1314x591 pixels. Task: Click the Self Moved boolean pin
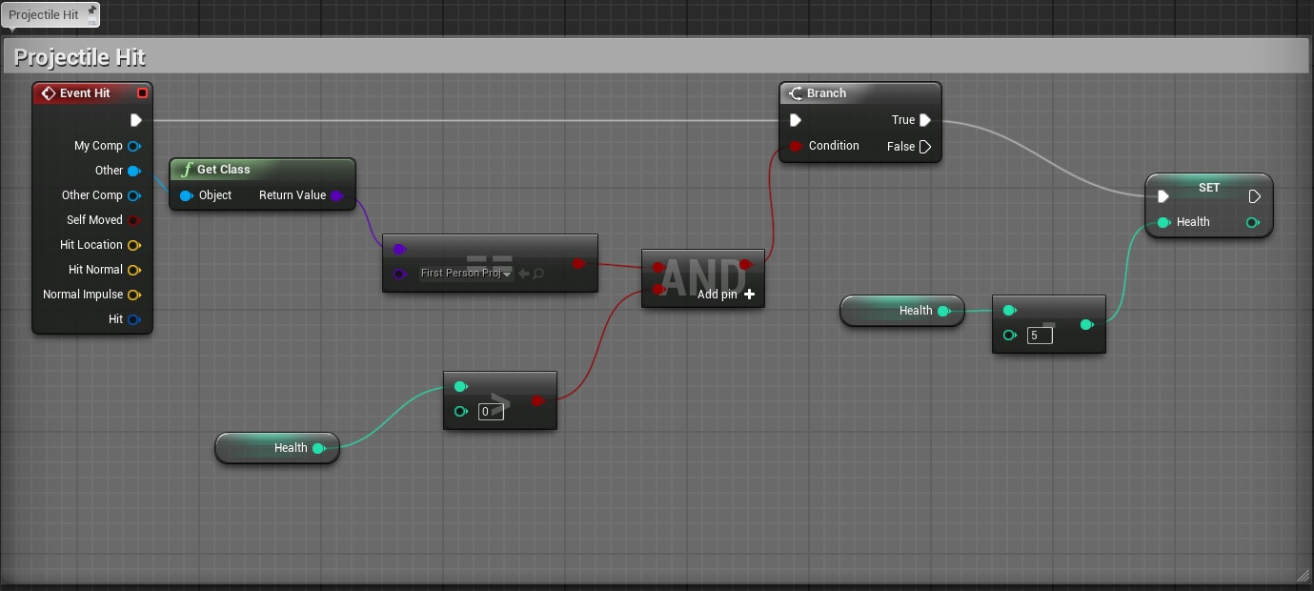[133, 220]
